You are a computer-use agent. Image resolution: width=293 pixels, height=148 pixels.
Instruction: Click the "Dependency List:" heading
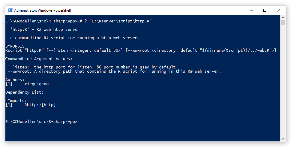(x=25, y=92)
